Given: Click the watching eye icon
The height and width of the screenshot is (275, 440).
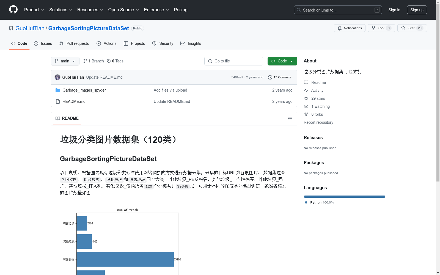Looking at the screenshot, I should click(x=306, y=106).
